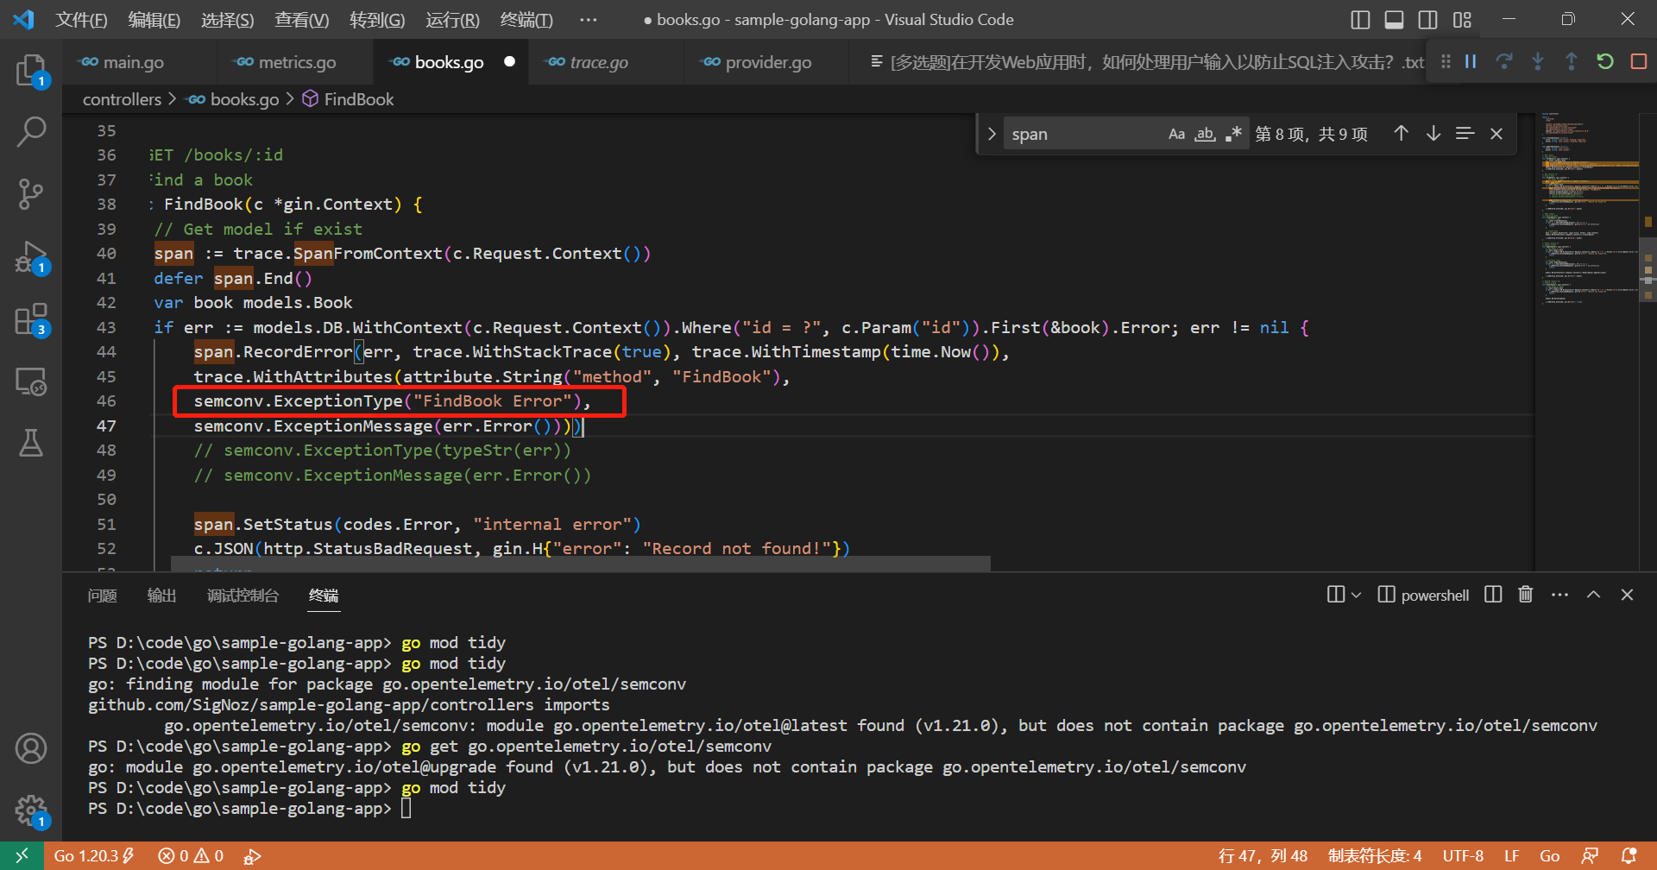Image resolution: width=1657 pixels, height=870 pixels.
Task: Click UTF-8 encoding in status bar
Action: tap(1463, 854)
